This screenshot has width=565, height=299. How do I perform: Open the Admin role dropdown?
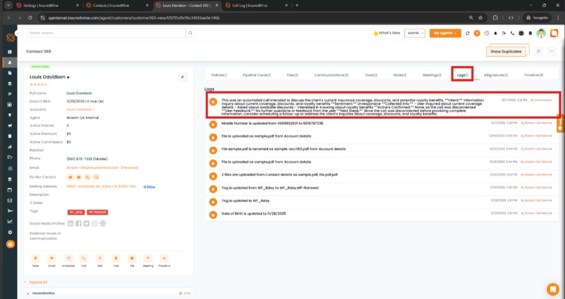click(x=414, y=33)
